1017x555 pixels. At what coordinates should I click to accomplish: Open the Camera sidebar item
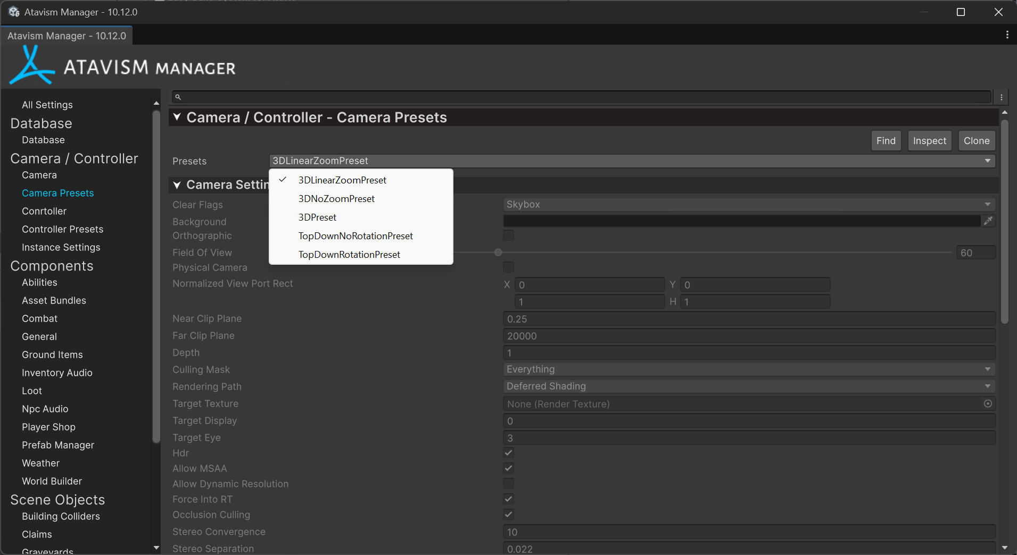39,175
